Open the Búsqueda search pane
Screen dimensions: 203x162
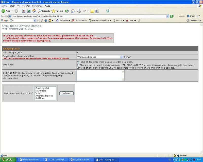point(44,11)
